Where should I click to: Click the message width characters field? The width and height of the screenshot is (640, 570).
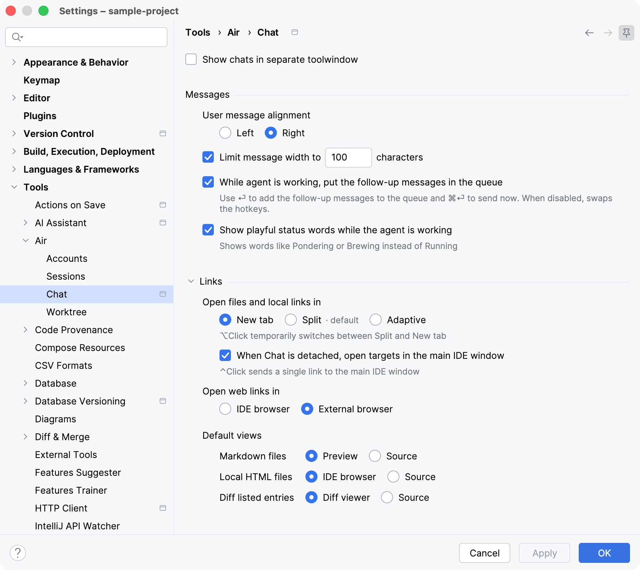coord(349,157)
